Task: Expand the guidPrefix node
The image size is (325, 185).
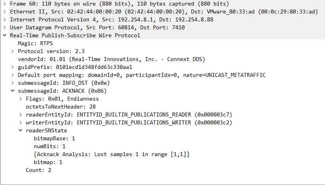Action: [13, 67]
